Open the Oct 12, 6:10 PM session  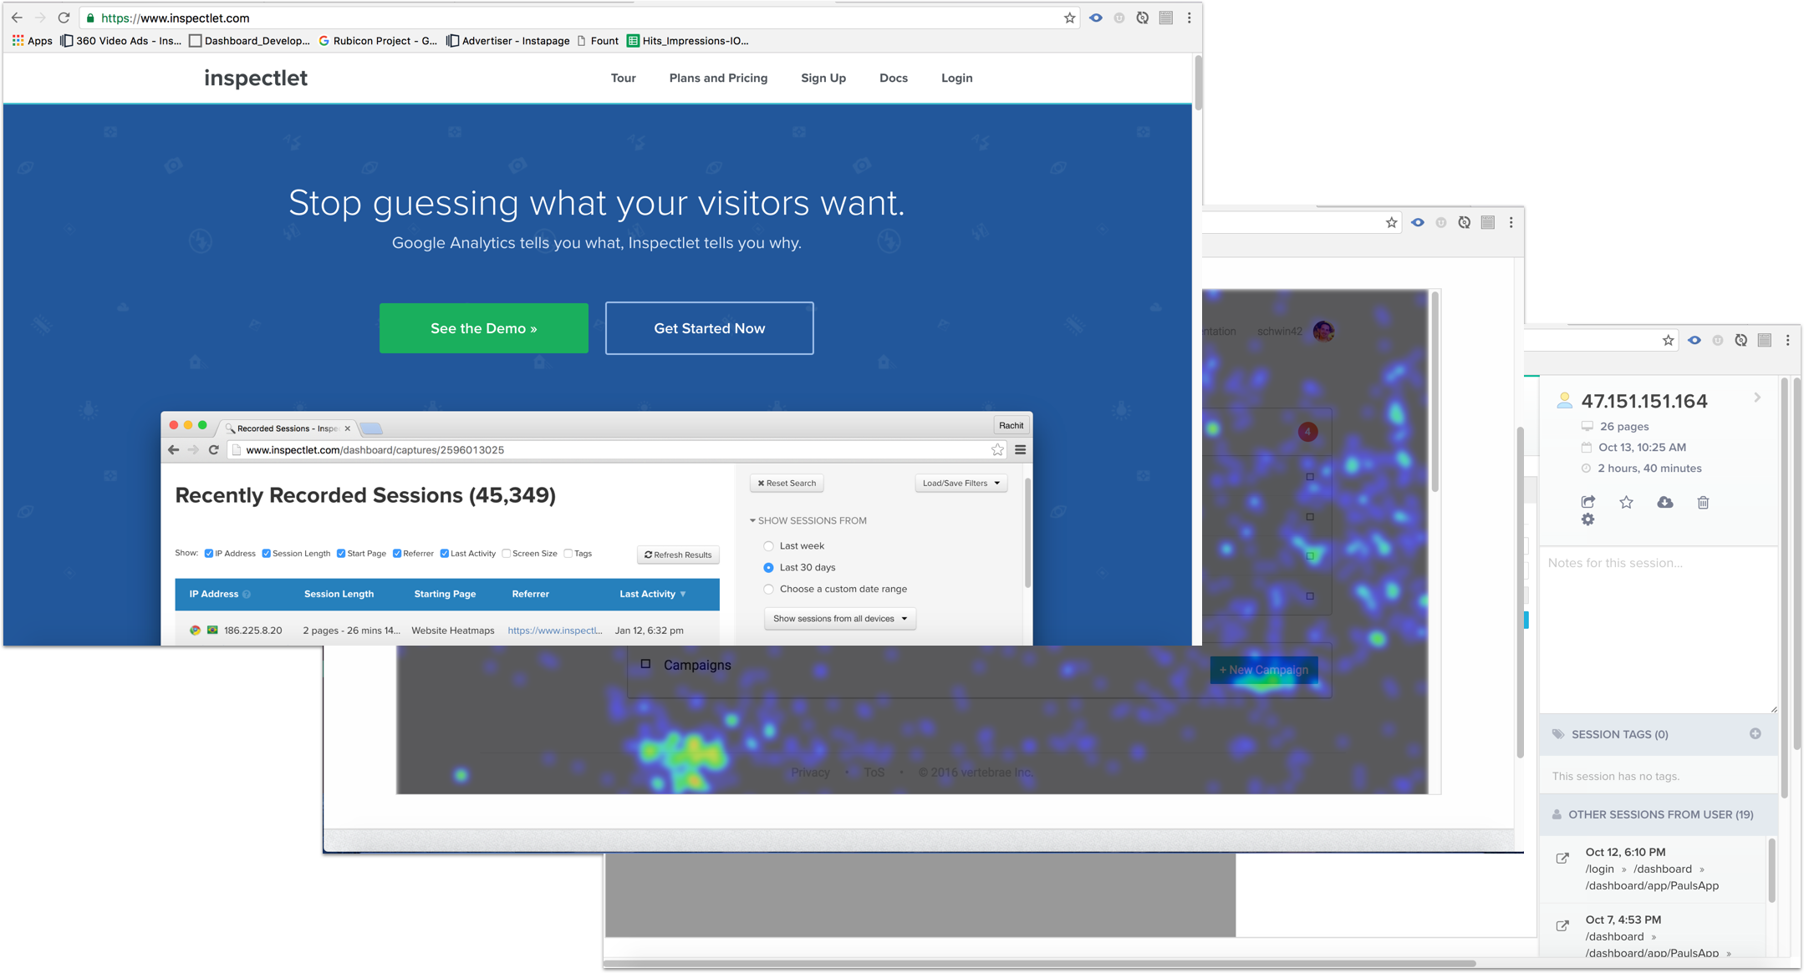point(1562,859)
